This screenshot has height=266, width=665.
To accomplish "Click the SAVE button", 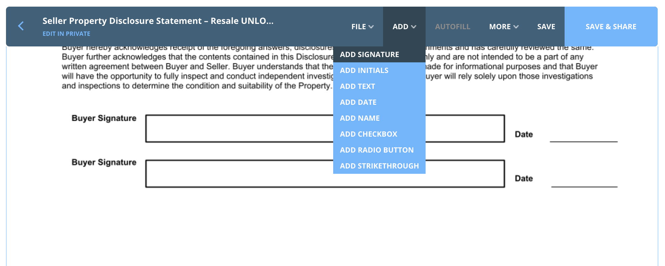I will 546,27.
